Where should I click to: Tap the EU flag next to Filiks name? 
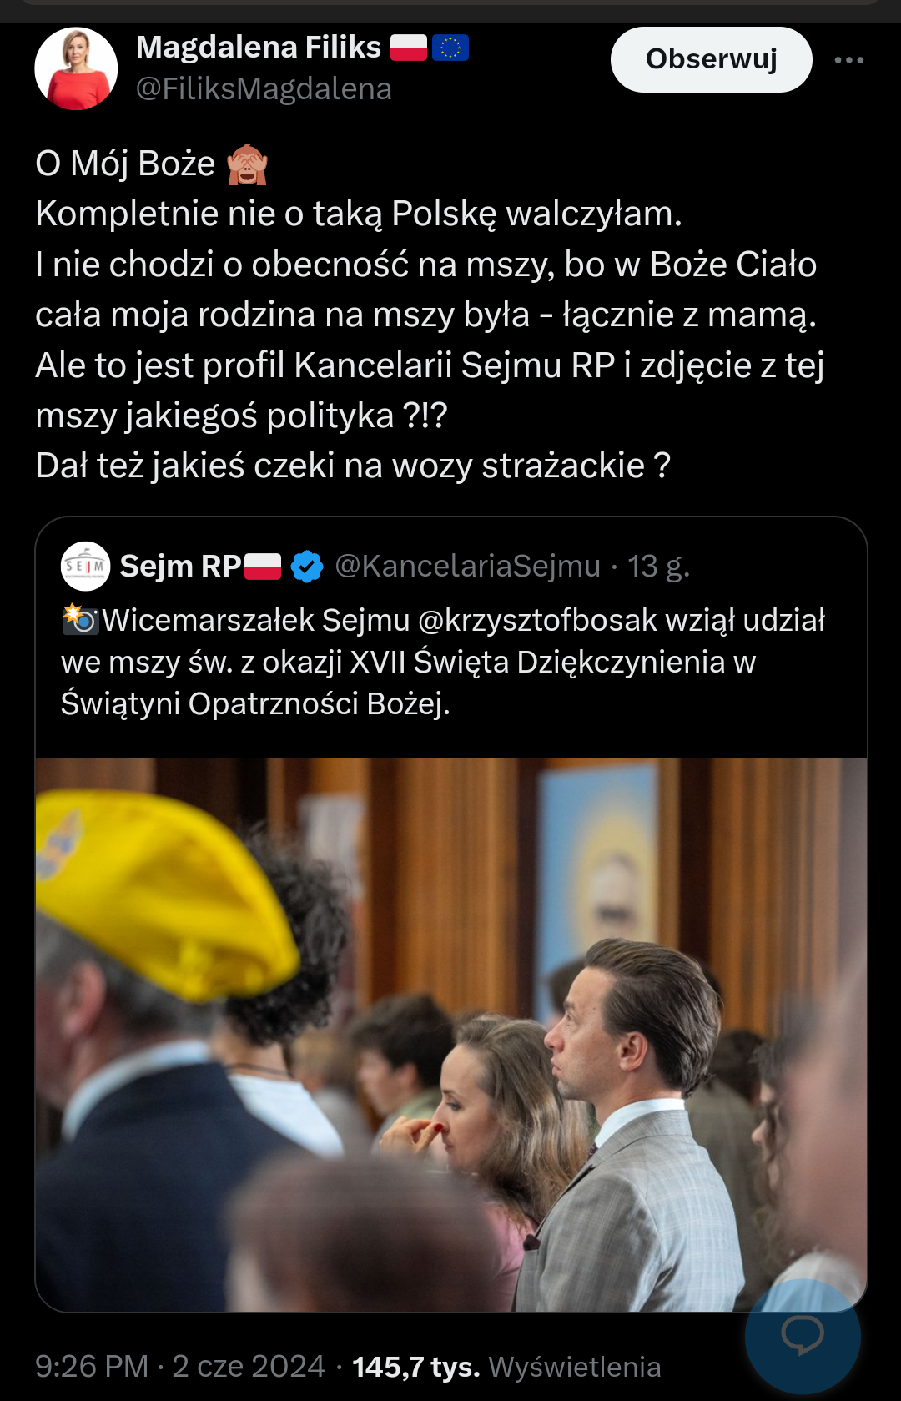tap(450, 48)
